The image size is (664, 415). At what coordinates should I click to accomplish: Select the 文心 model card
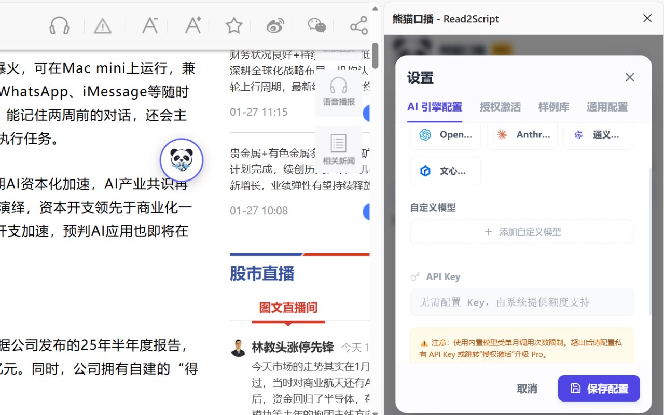pos(446,171)
